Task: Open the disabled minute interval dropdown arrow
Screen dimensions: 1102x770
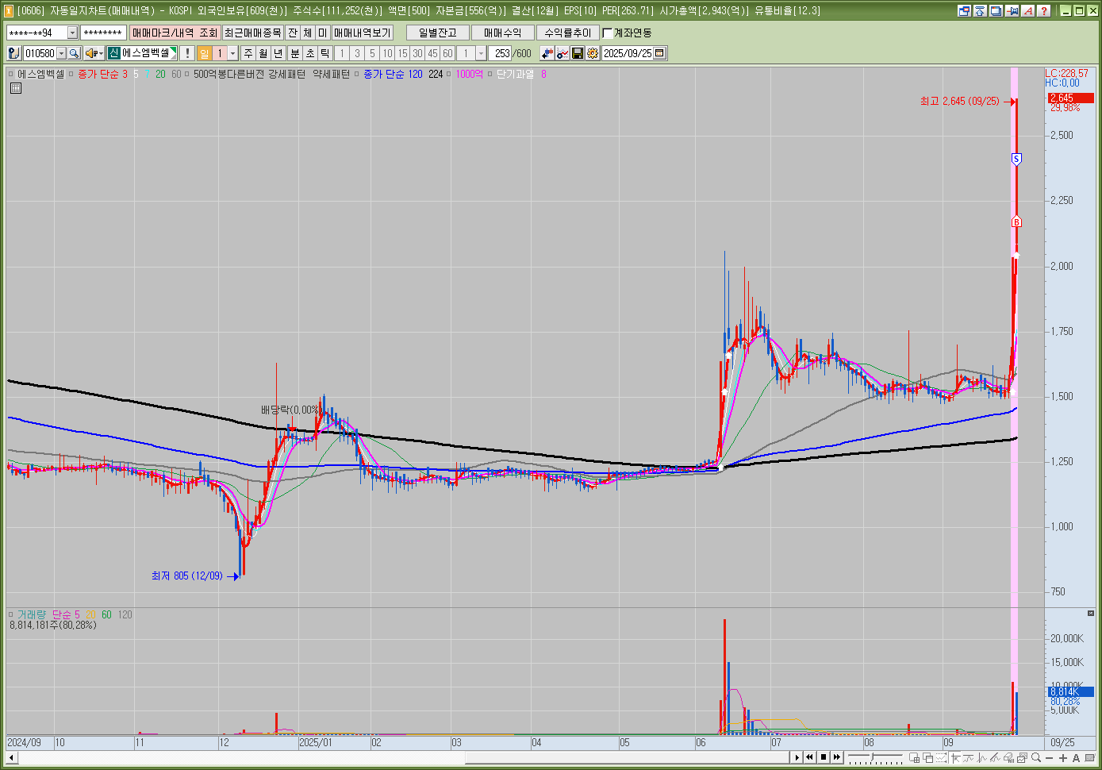Action: 481,53
